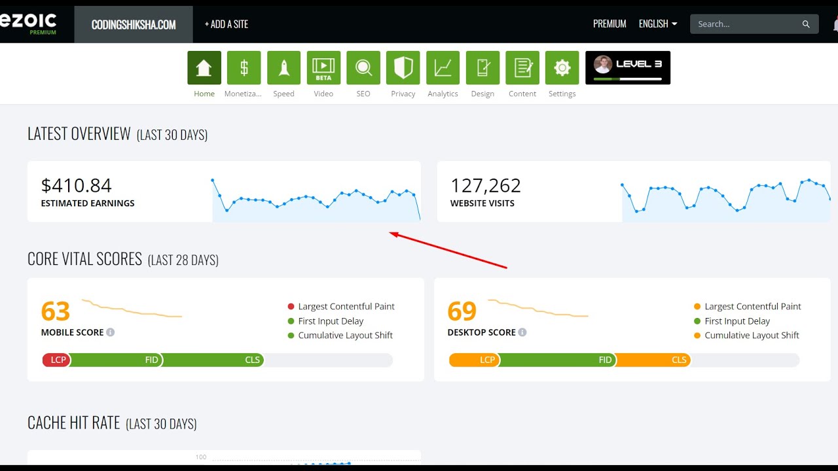Open the Monetization dollar icon
The image size is (838, 471).
pyautogui.click(x=244, y=68)
